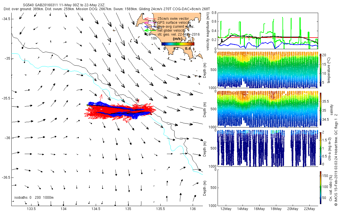Screen dimensions: 340x212
Task: Click the empty oxygen saturation plot panel
Action: [267, 187]
